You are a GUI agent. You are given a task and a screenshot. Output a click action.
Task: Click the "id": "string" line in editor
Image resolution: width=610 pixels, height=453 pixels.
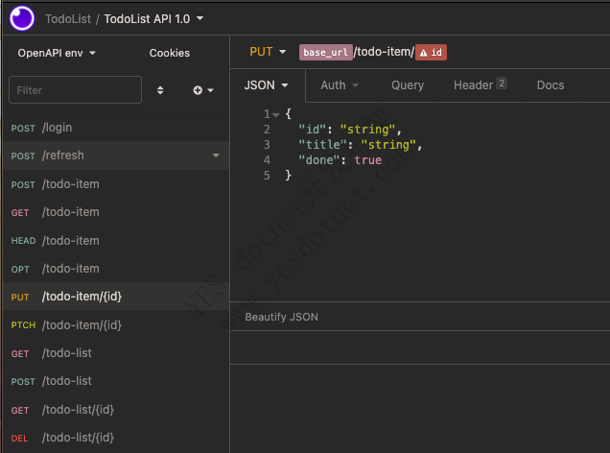tap(350, 130)
